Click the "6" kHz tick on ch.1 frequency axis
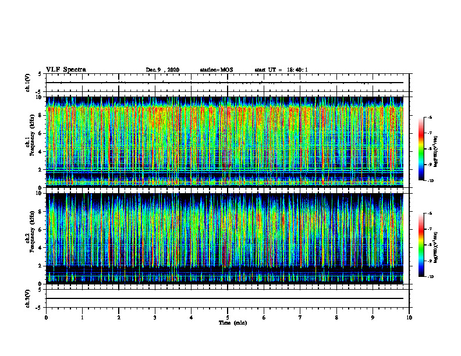 click(41, 133)
